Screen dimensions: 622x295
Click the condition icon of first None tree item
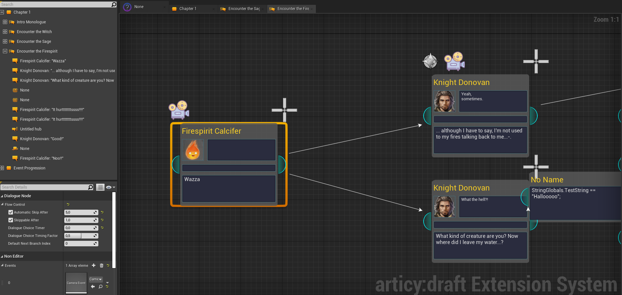pyautogui.click(x=15, y=90)
